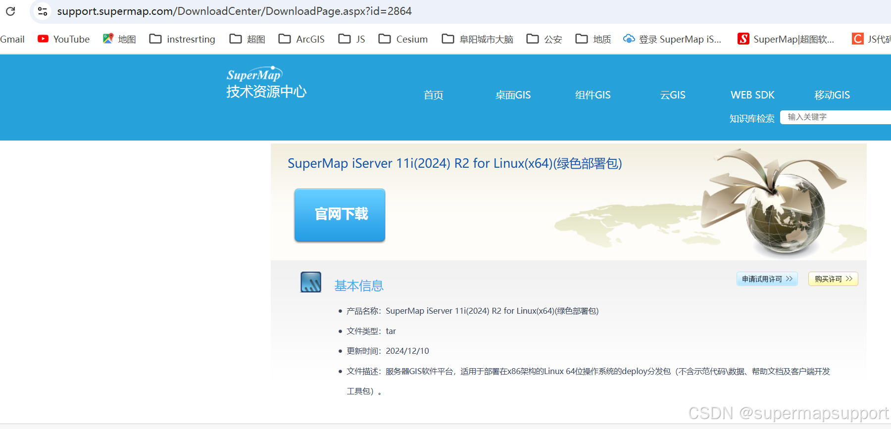
Task: Click the 申请试用许可 button
Action: 767,279
